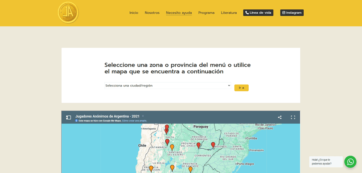Click the Línea de vida phone button
Viewport: 362px width, 173px height.
258,13
